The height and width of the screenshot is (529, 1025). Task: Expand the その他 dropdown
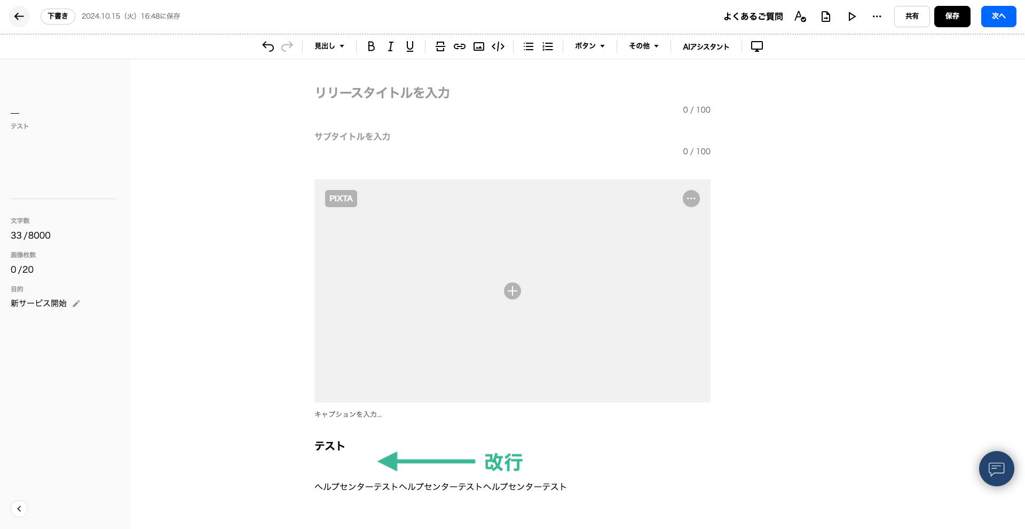pyautogui.click(x=644, y=46)
